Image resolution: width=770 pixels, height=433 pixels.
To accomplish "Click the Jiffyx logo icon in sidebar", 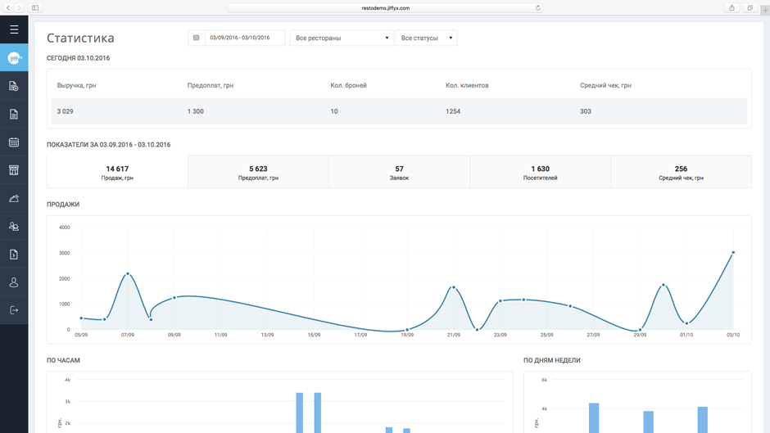I will click(14, 58).
